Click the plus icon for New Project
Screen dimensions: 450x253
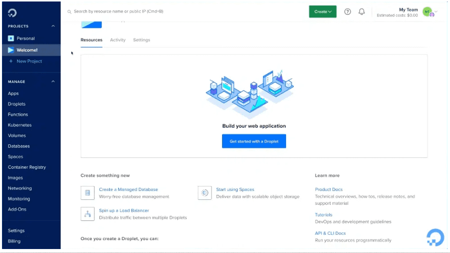click(11, 61)
